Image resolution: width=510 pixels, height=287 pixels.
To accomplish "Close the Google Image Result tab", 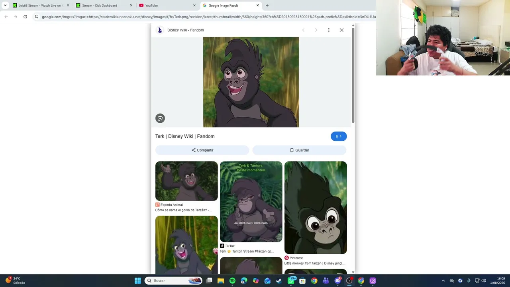I will coord(258,6).
